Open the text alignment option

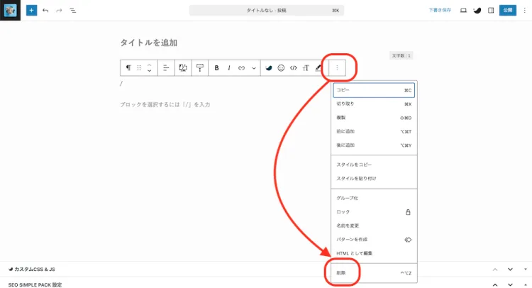click(x=166, y=68)
